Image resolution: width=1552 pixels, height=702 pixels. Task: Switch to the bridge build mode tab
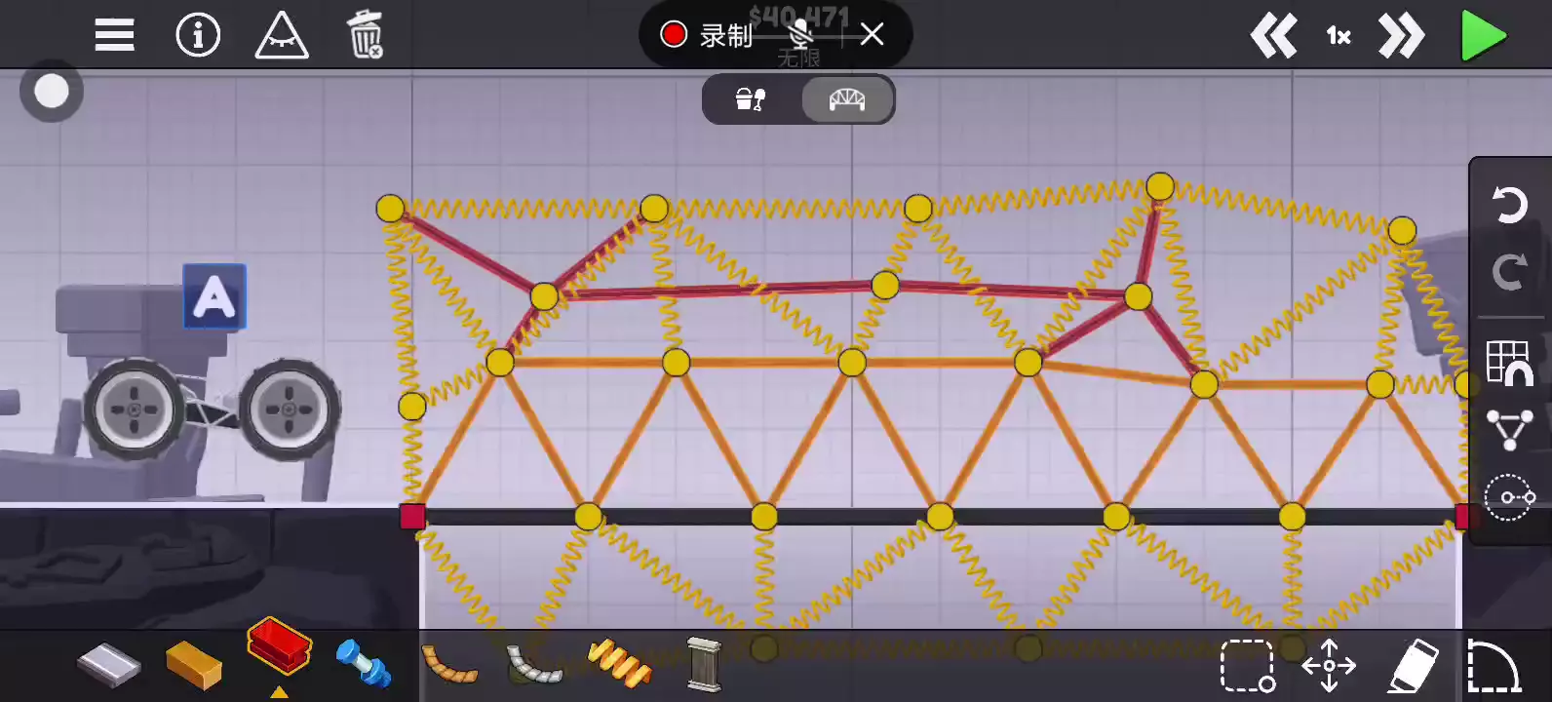846,99
